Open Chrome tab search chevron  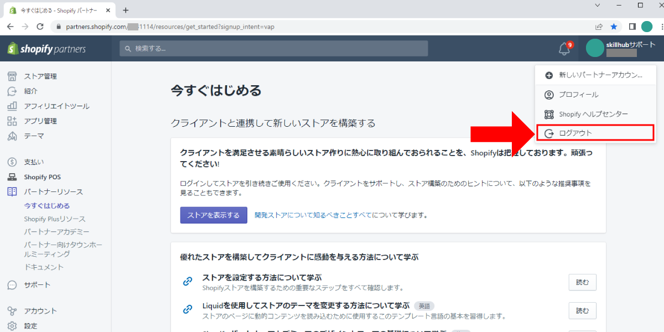(x=598, y=5)
